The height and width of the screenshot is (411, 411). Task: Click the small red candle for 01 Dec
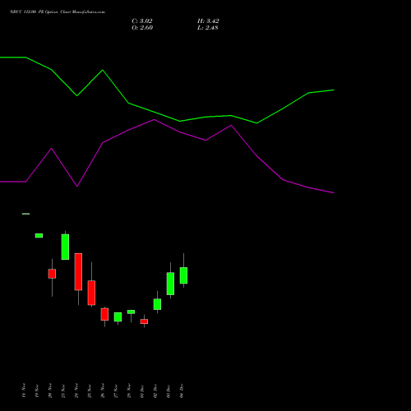pyautogui.click(x=144, y=321)
